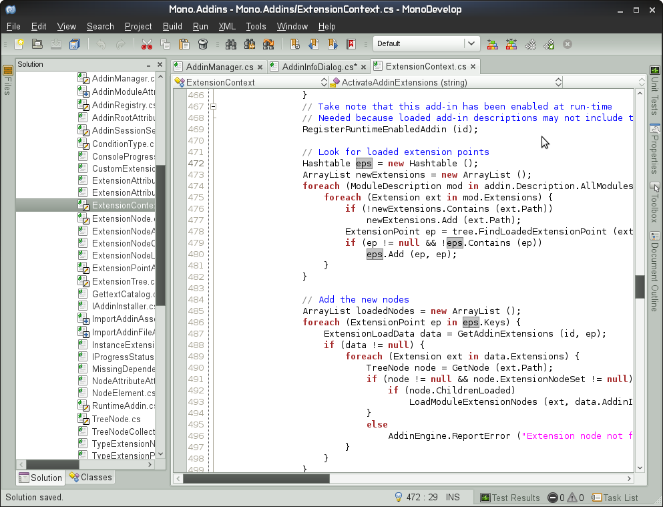Switch to the AddinManager.cs tab

pyautogui.click(x=218, y=67)
